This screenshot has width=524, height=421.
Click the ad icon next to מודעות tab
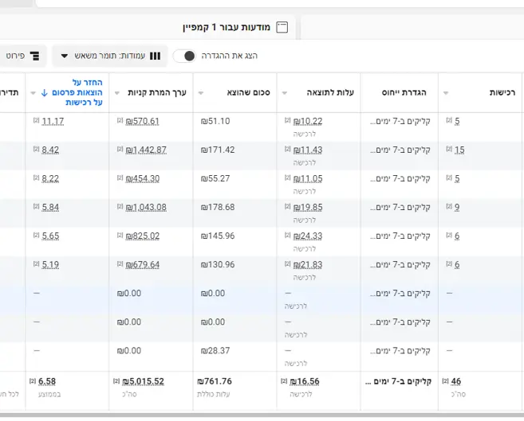click(x=282, y=27)
